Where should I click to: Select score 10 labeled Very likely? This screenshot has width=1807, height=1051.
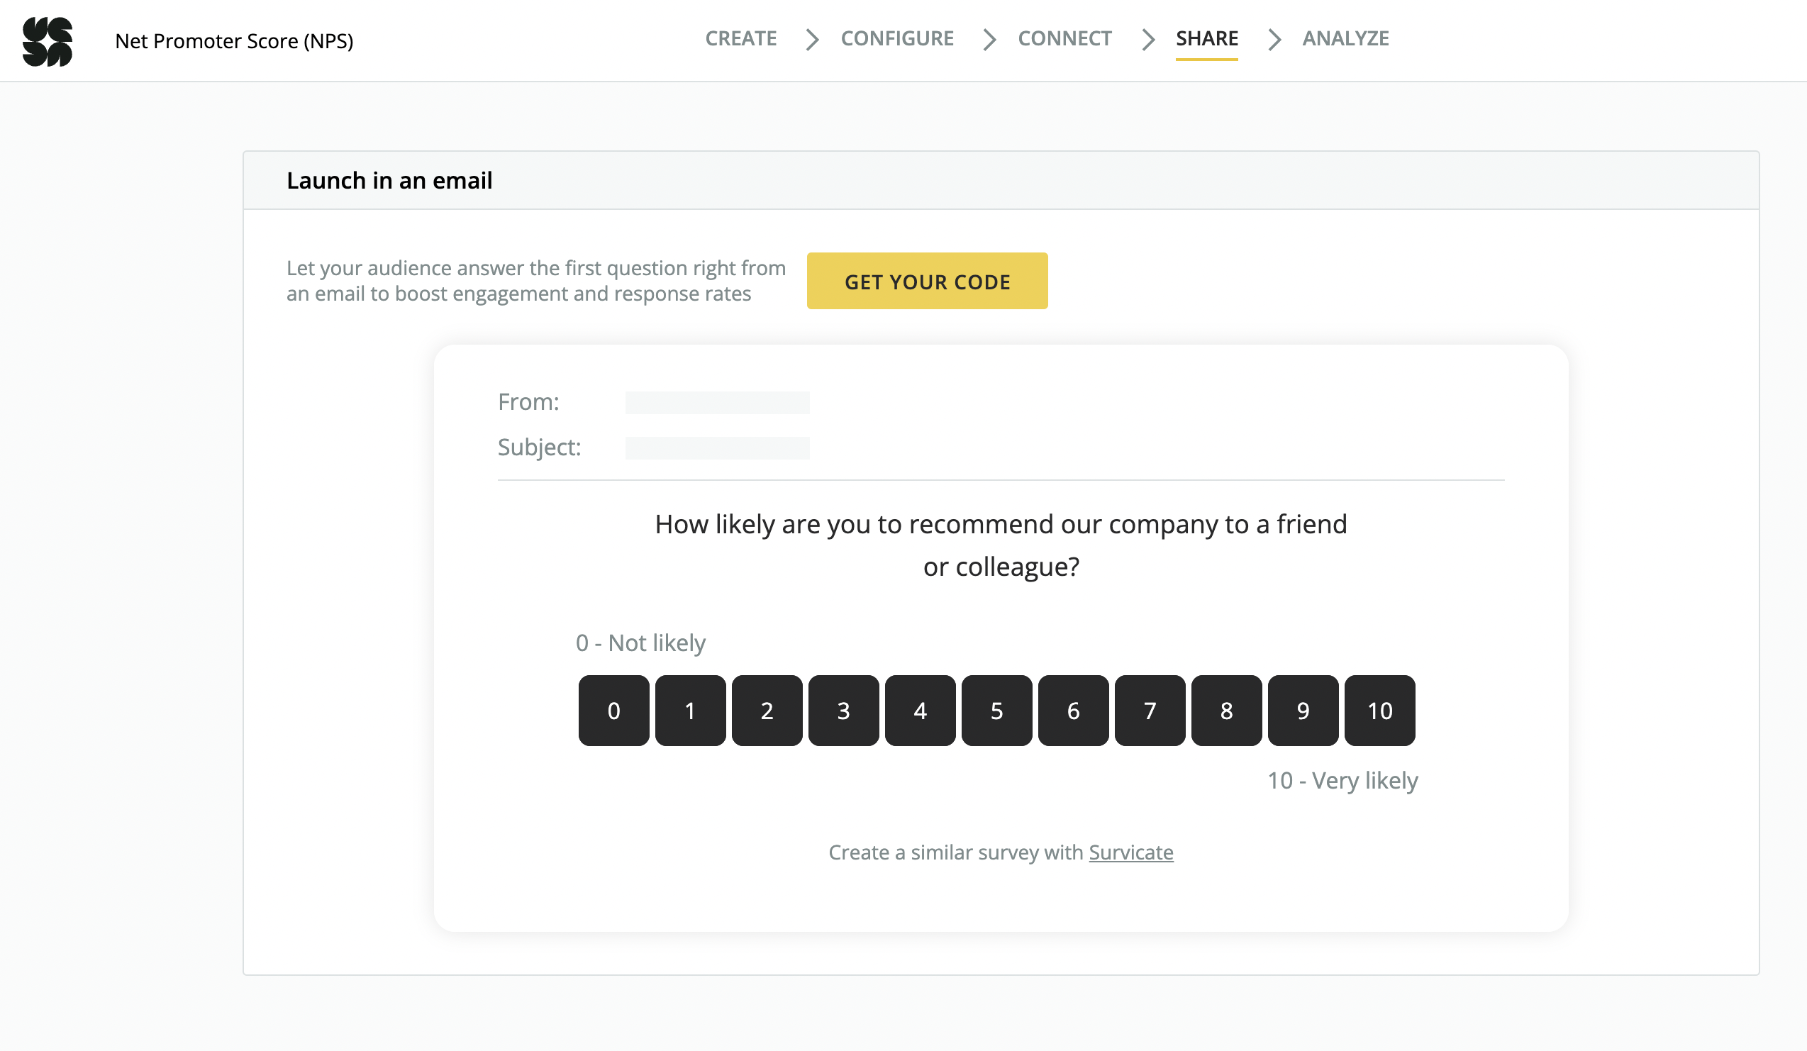tap(1379, 711)
